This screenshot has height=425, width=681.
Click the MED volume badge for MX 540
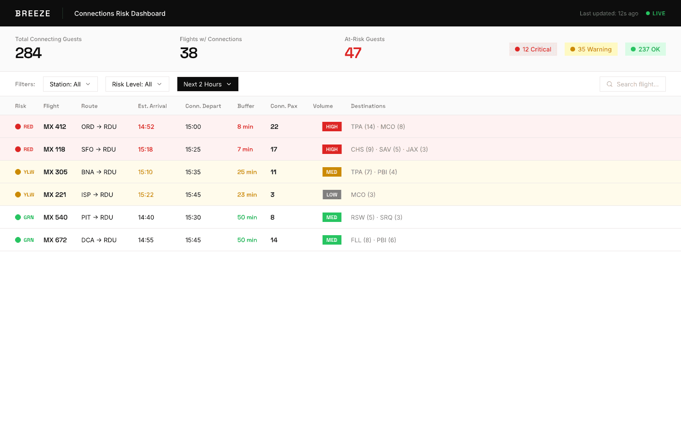coord(332,217)
